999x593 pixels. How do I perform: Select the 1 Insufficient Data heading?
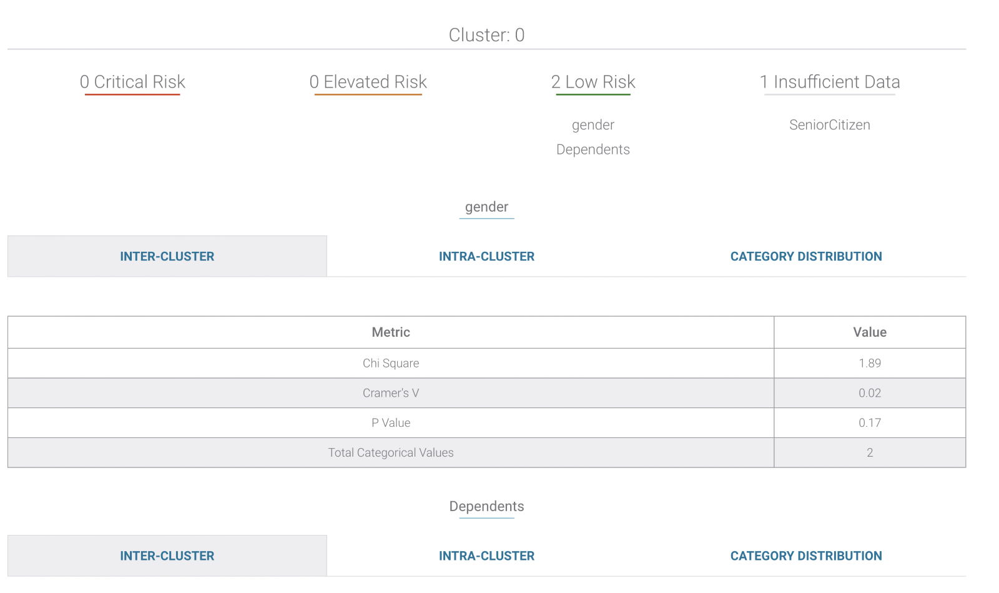(829, 82)
